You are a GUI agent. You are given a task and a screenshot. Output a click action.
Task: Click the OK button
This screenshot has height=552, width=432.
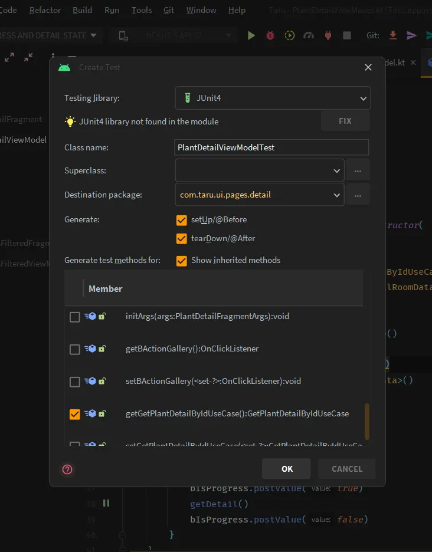click(x=286, y=469)
